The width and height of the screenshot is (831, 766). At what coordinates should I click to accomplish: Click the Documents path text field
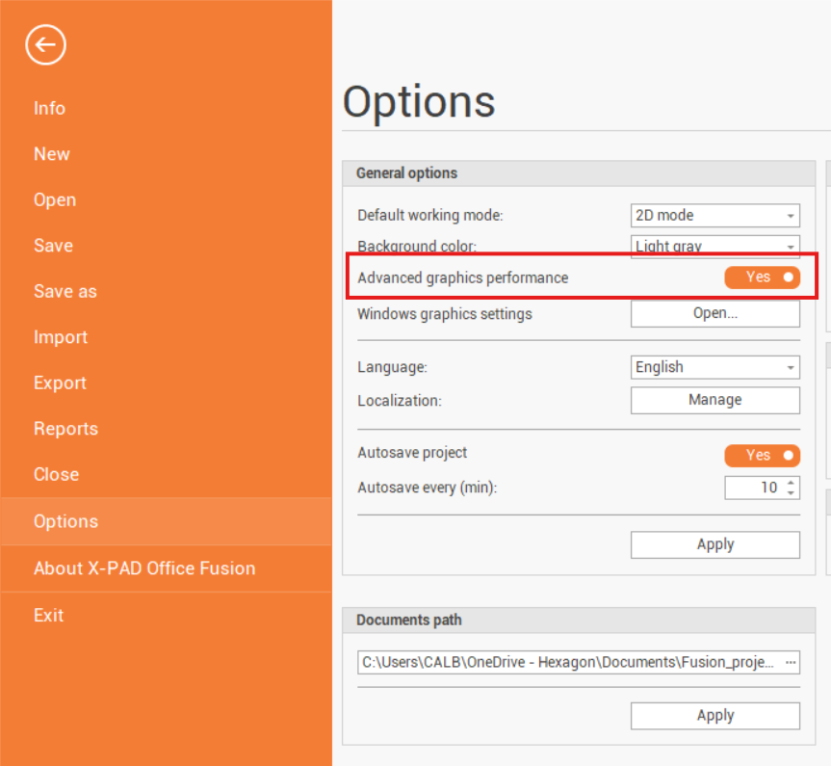(568, 663)
